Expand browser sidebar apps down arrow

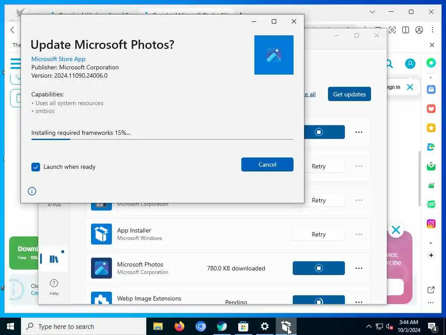pos(431,243)
